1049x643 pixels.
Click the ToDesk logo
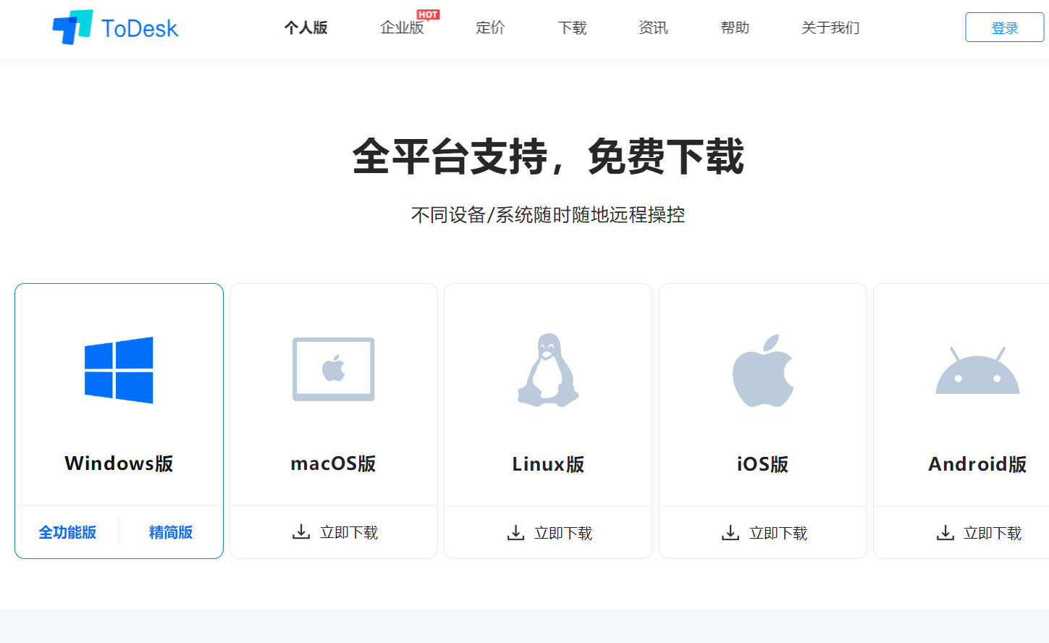[x=115, y=28]
